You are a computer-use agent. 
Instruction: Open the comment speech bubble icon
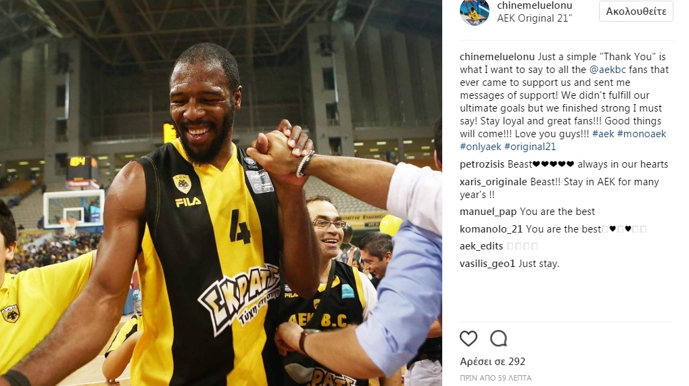coord(499,339)
